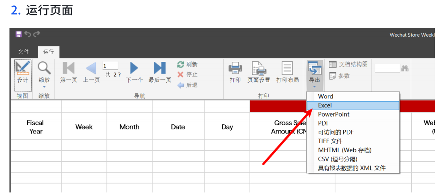
Task: Select CSV (逗号分隔)
Action: 353,159
